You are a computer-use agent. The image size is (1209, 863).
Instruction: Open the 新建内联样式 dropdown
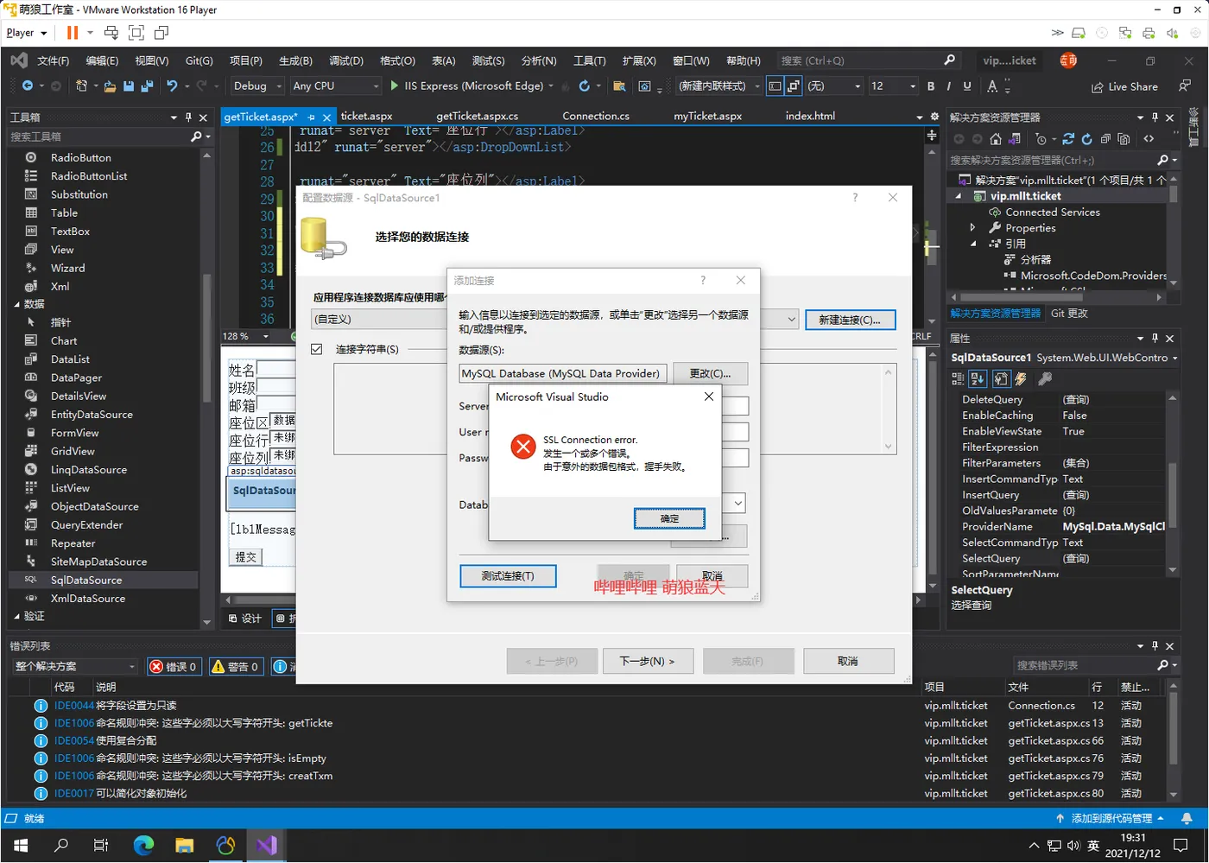point(718,86)
